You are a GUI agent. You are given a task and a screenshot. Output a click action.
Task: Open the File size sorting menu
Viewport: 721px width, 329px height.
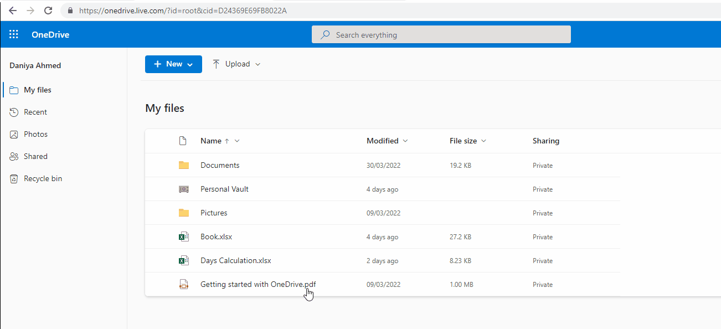[x=484, y=141]
